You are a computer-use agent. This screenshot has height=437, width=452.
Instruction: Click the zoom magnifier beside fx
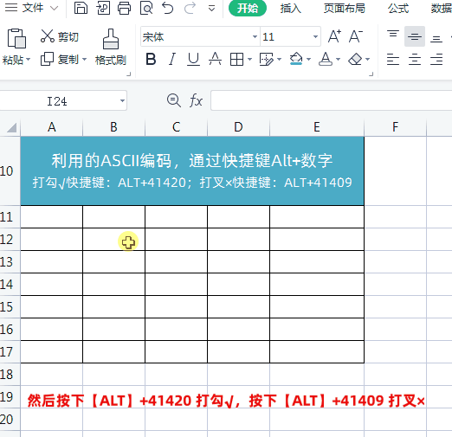tap(174, 100)
